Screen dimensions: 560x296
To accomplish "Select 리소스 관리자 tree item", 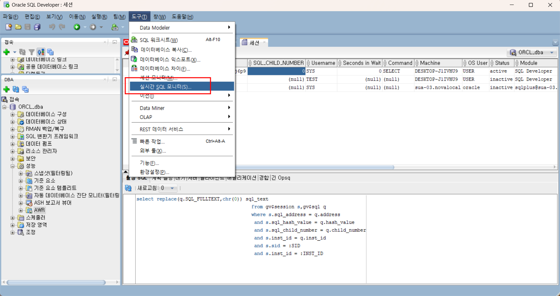I will [x=41, y=151].
